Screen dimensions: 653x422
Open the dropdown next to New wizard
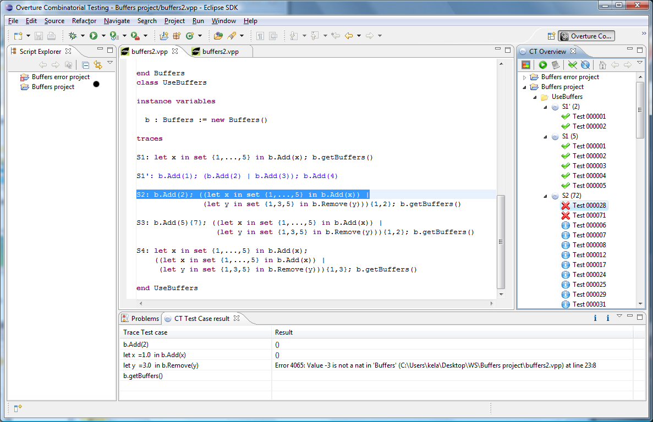click(28, 36)
